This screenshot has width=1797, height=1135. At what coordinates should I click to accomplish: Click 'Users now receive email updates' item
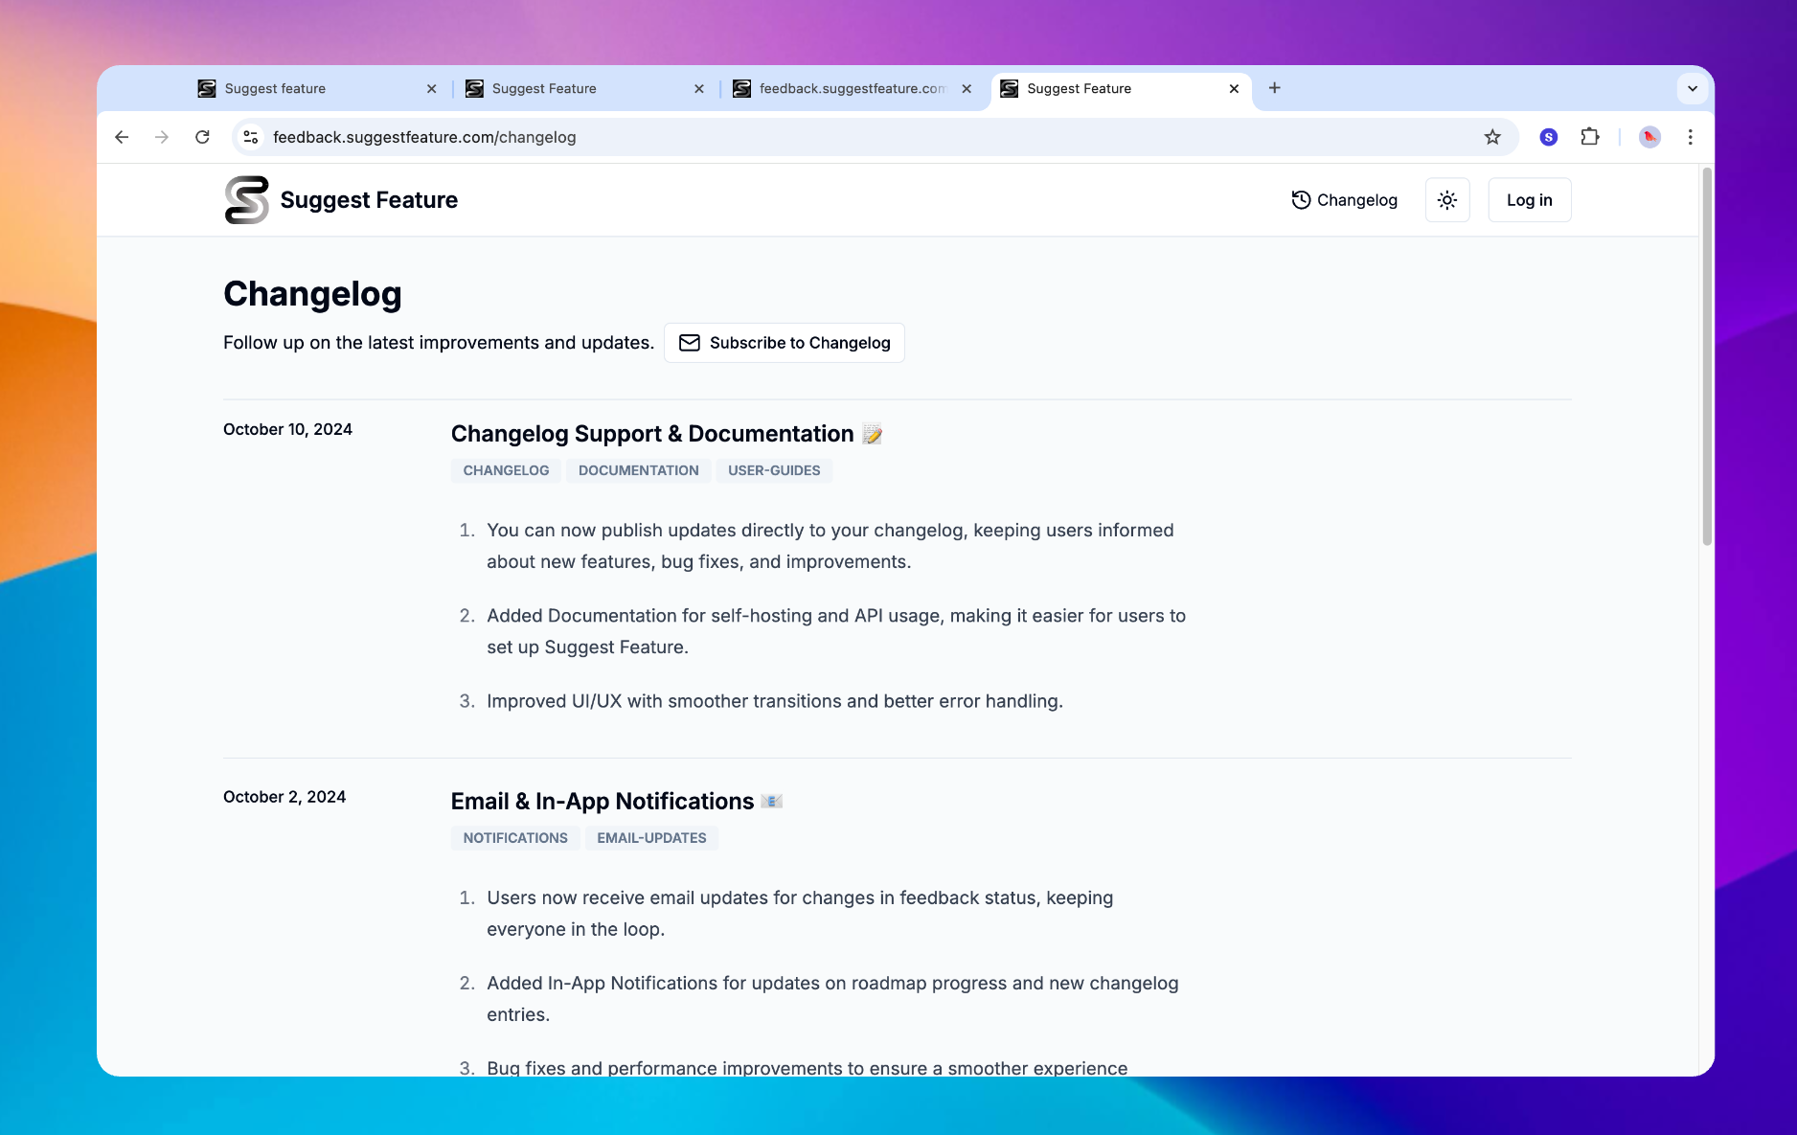(x=800, y=914)
